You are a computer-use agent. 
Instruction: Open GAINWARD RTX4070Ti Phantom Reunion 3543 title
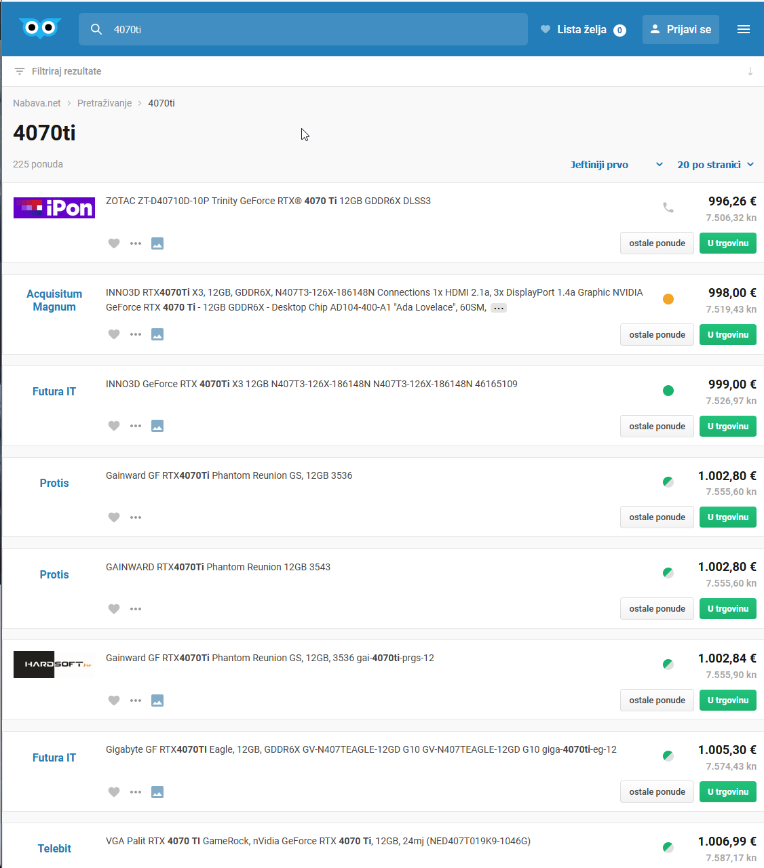[218, 567]
